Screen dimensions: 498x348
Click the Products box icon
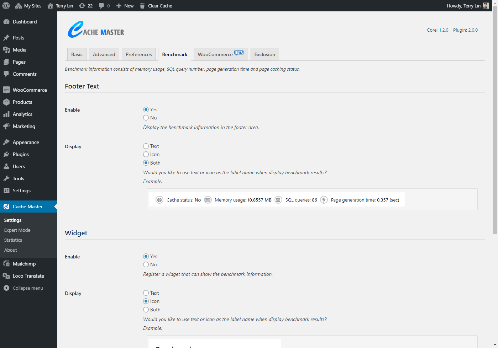(x=6, y=102)
